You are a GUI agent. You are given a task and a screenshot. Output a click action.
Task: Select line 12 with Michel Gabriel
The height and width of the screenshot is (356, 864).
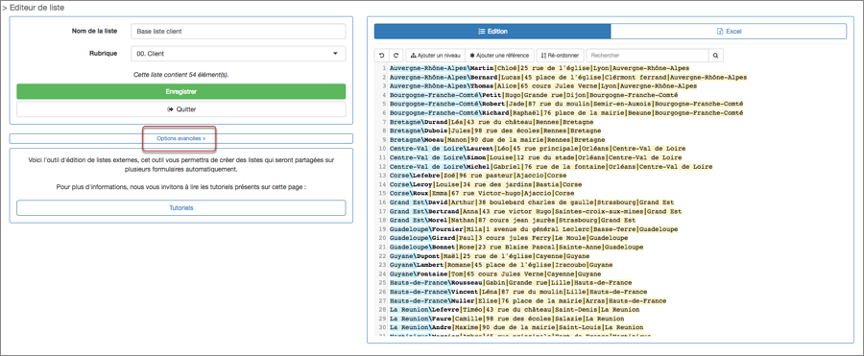(x=551, y=166)
